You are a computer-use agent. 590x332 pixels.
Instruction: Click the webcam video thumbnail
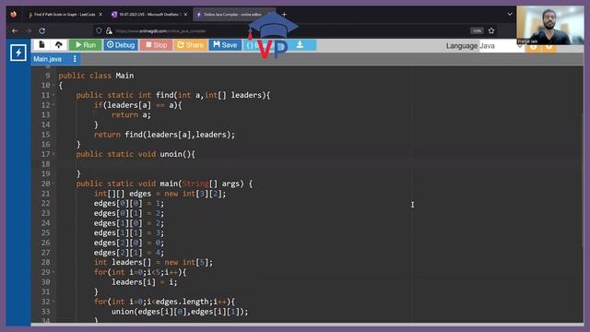(x=550, y=25)
